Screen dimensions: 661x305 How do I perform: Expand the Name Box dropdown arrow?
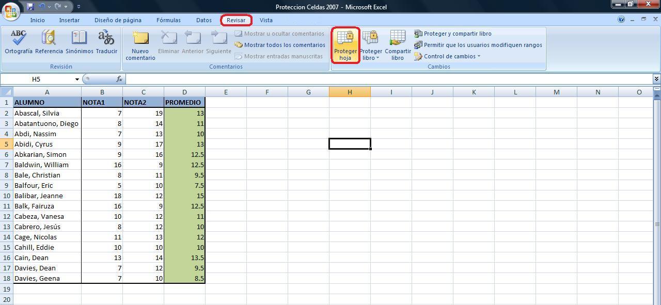pos(77,79)
